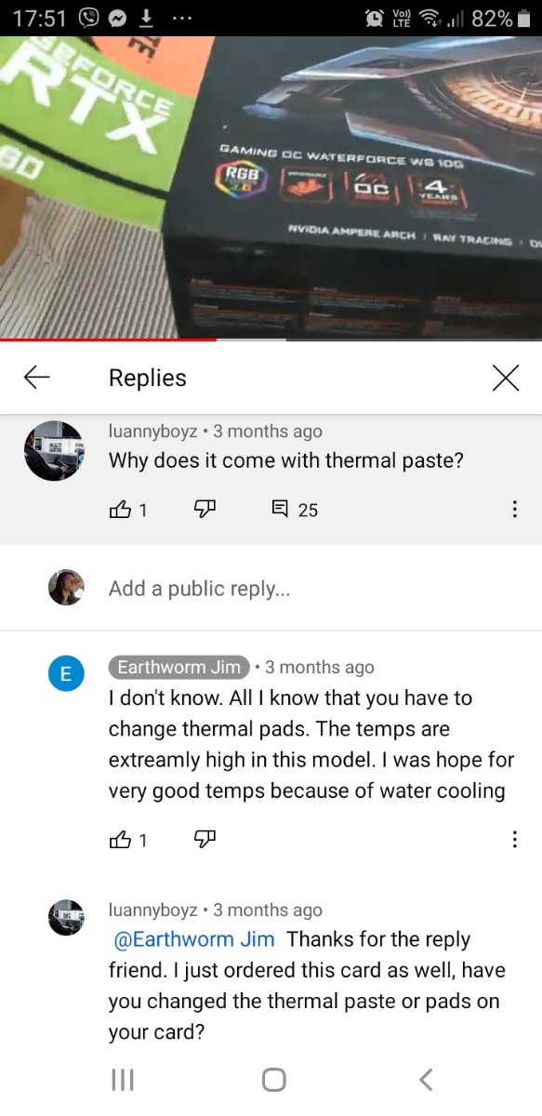Dislike Earthworm Jim's reply

point(205,840)
